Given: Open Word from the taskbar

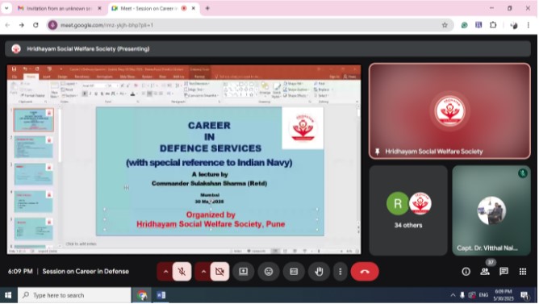Looking at the screenshot, I should (x=161, y=295).
